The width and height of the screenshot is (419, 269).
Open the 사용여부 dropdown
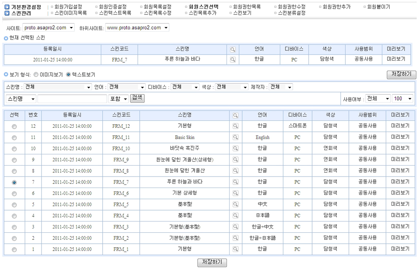pos(378,99)
